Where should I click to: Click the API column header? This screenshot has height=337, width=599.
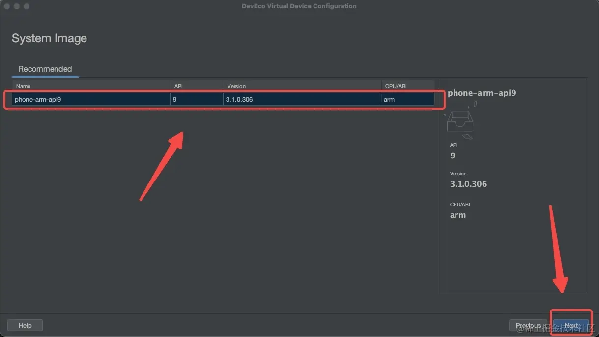pos(197,86)
